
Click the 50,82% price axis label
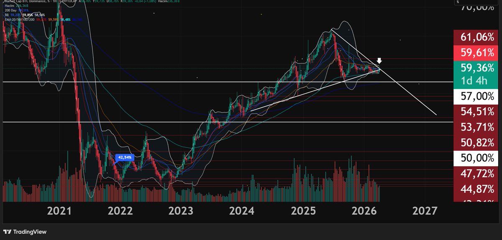(476, 143)
